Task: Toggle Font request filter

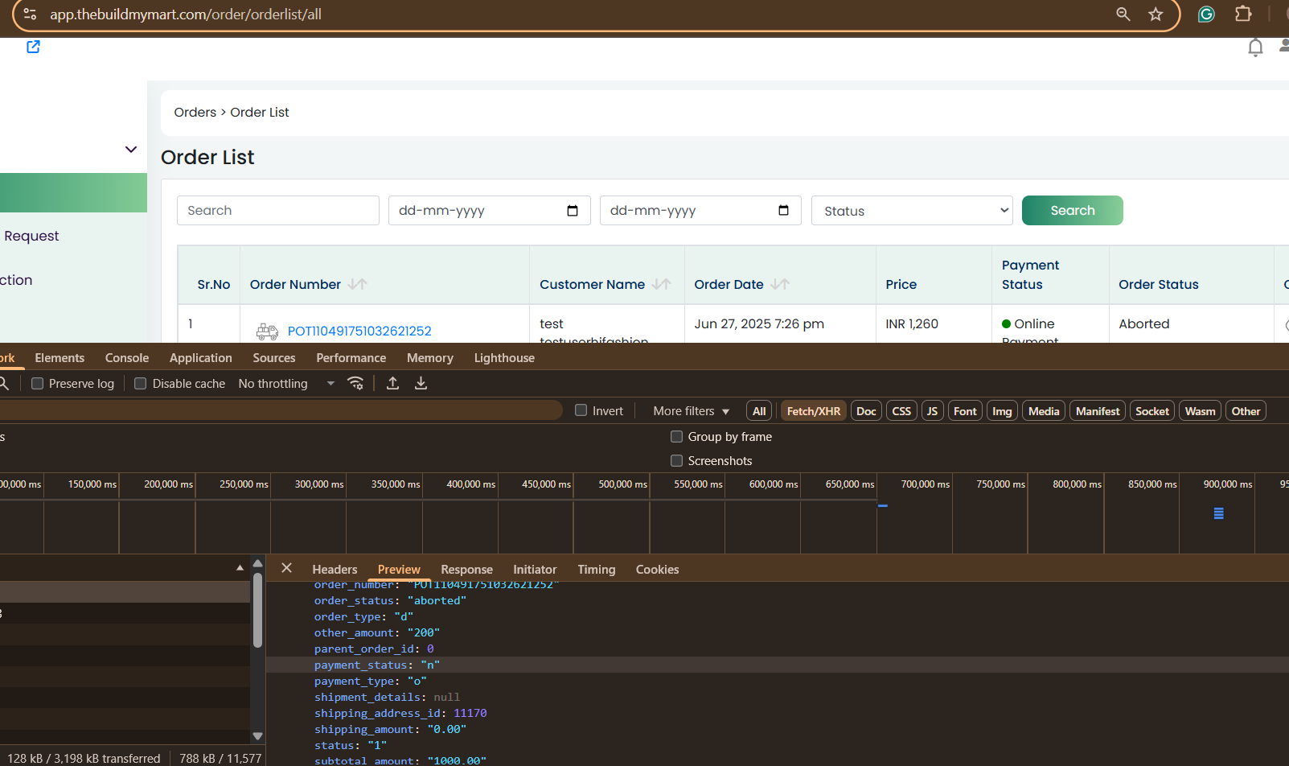Action: click(x=965, y=411)
